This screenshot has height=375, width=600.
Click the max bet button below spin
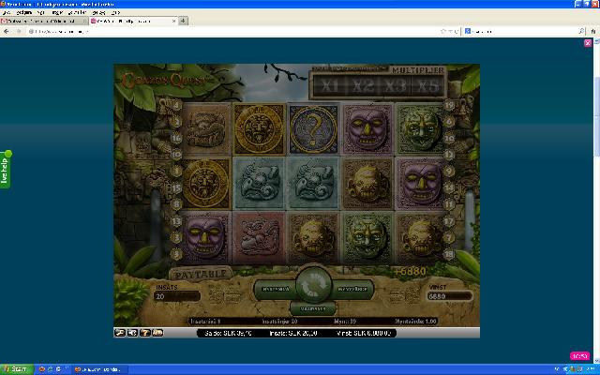coord(313,308)
